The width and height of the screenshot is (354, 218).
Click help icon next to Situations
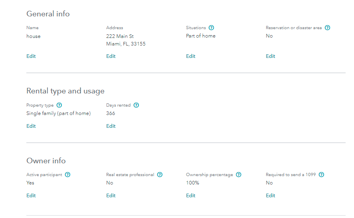point(212,28)
